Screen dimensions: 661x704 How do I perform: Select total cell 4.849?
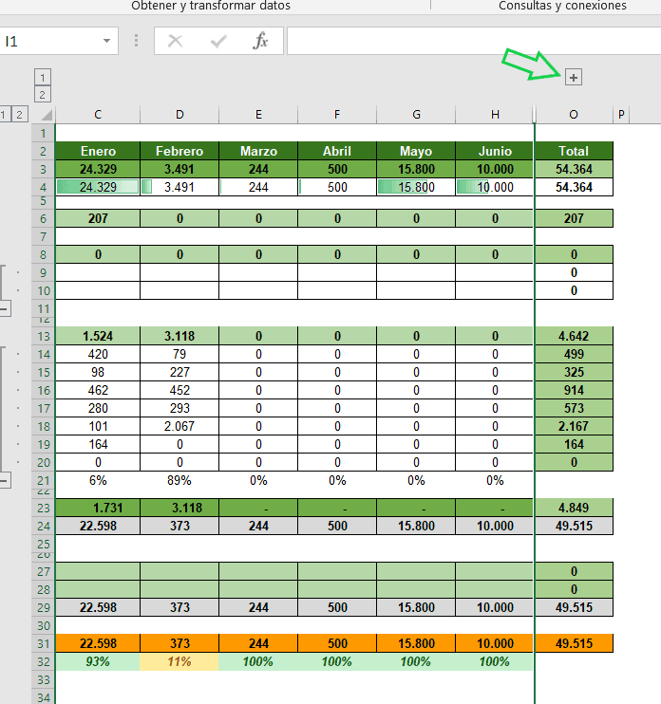click(x=574, y=508)
